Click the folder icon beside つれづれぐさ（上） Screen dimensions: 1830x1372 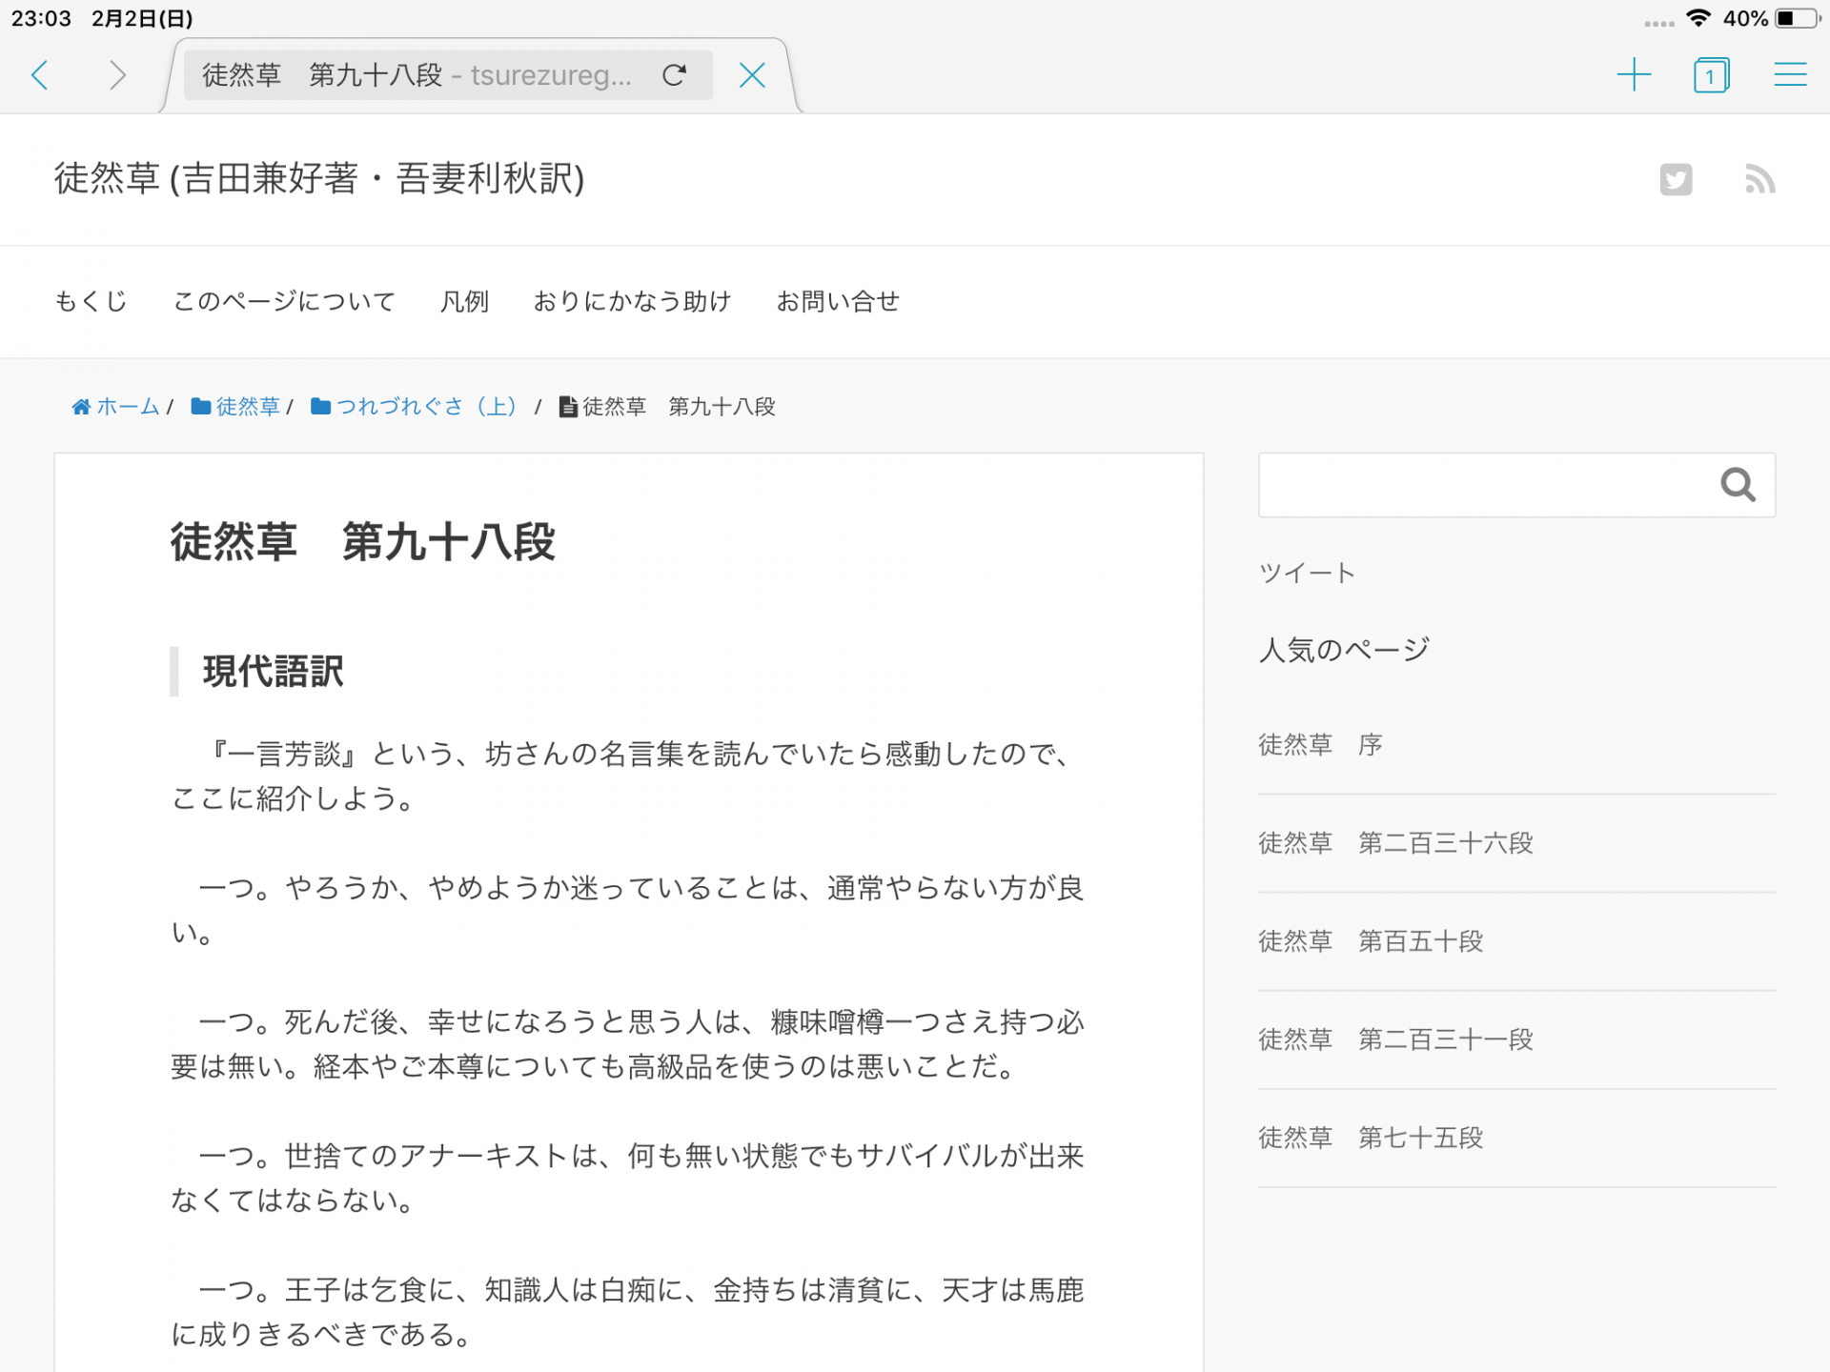pos(321,407)
